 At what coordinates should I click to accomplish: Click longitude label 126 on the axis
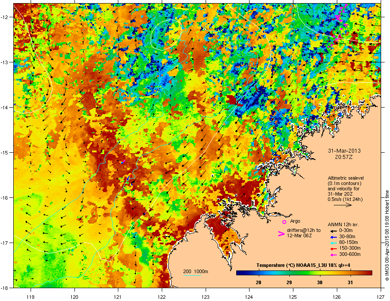pyautogui.click(x=337, y=297)
